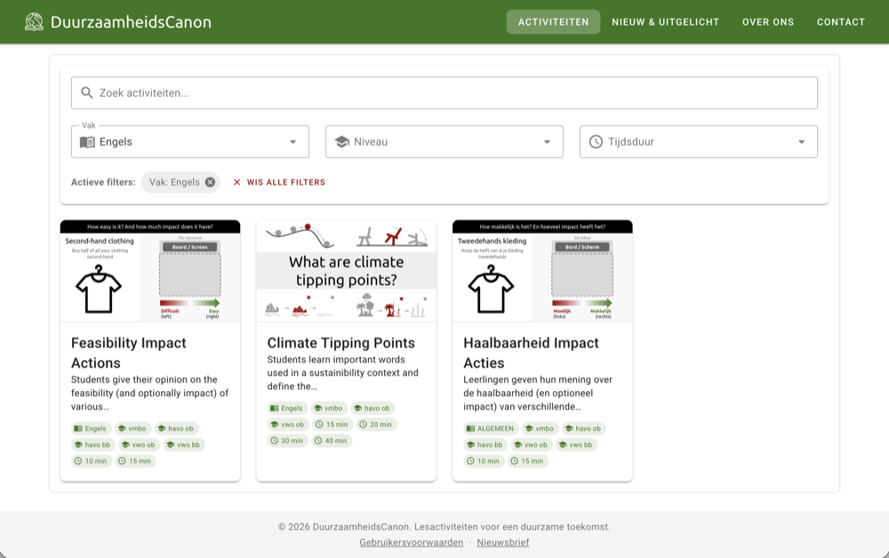
Task: Click the DuurzaamheidsCanon site title
Action: click(131, 21)
